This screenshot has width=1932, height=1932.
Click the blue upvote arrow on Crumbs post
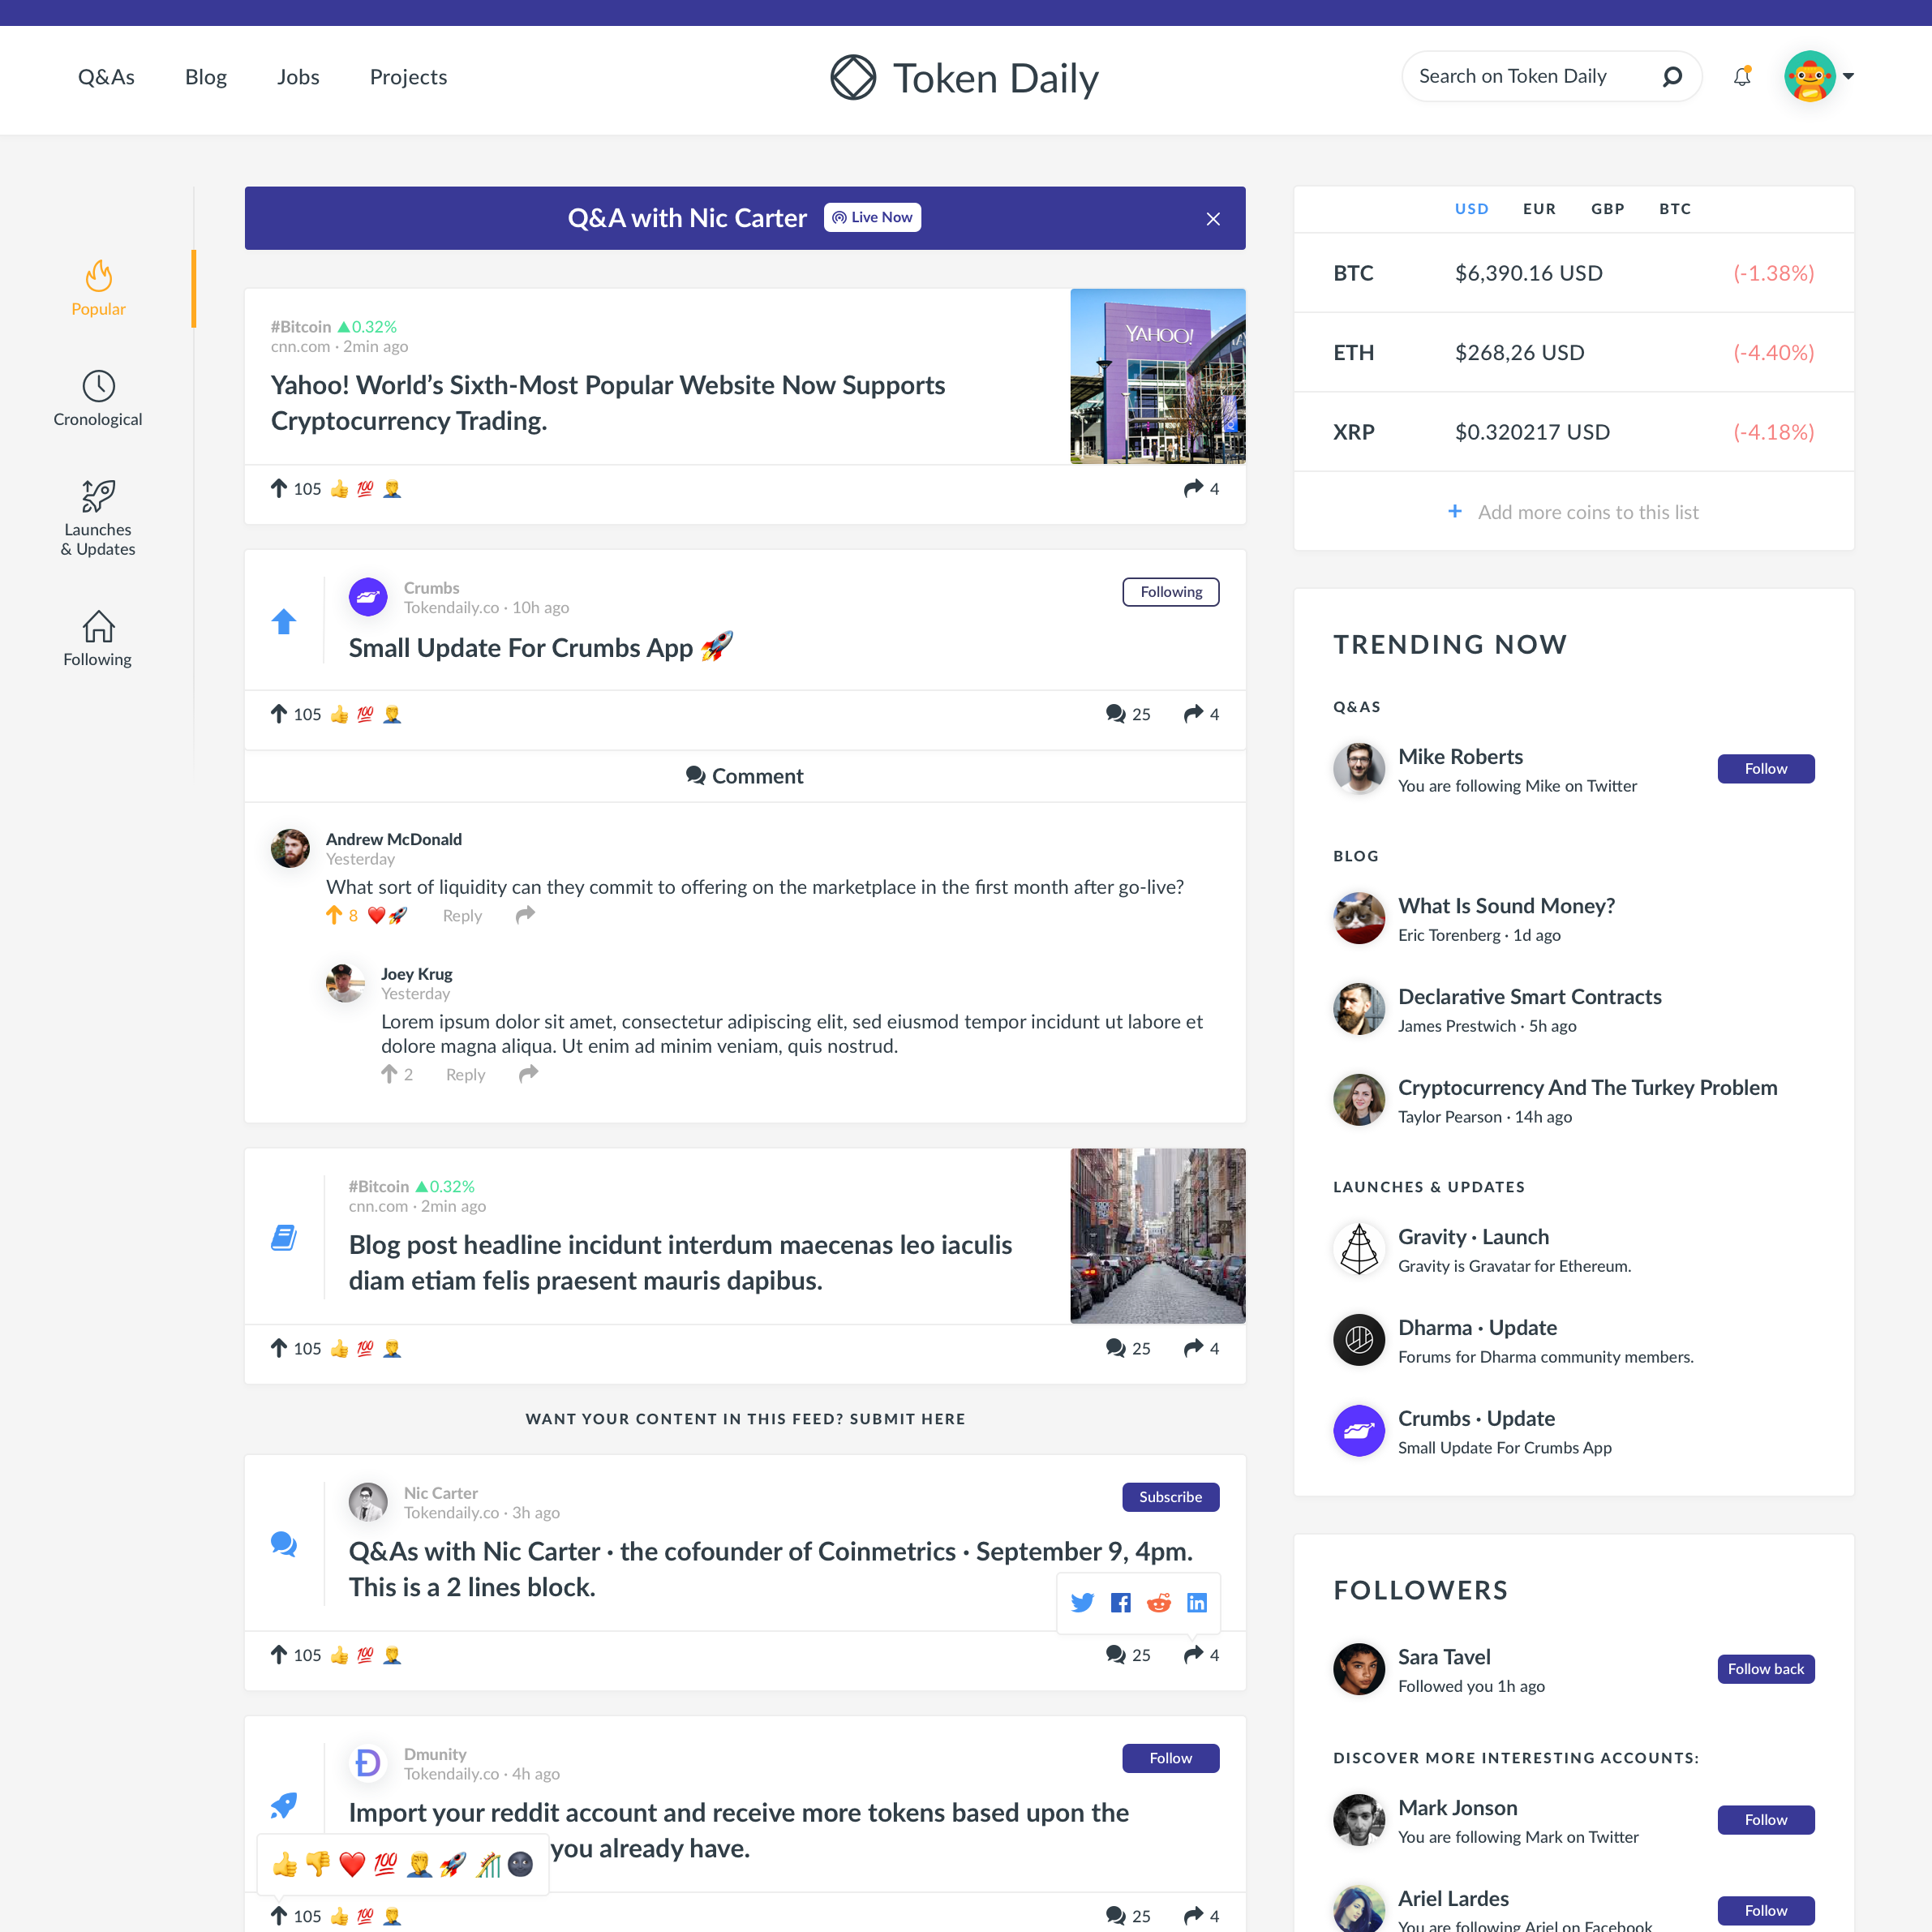pyautogui.click(x=284, y=621)
